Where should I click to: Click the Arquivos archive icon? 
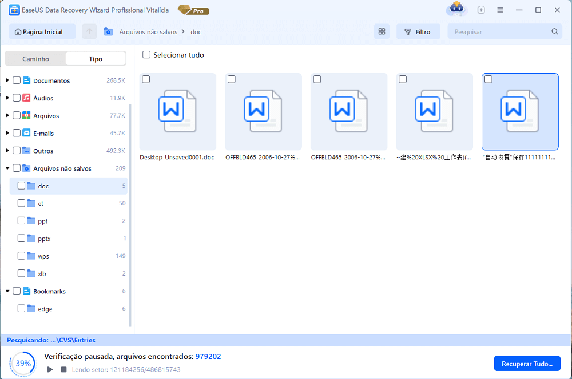[27, 115]
